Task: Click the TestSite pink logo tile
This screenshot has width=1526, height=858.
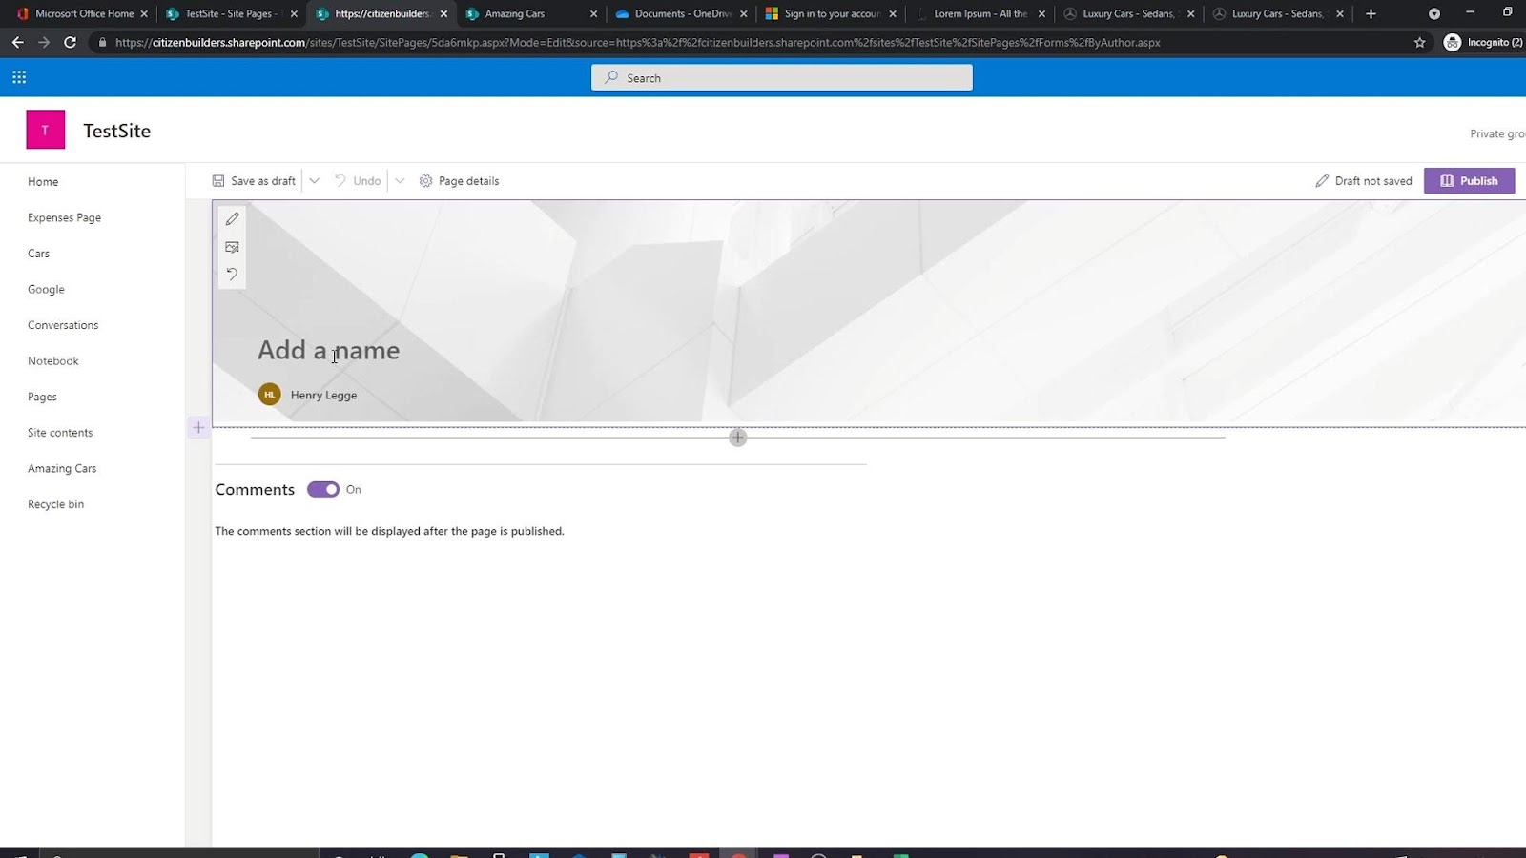Action: [x=46, y=130]
